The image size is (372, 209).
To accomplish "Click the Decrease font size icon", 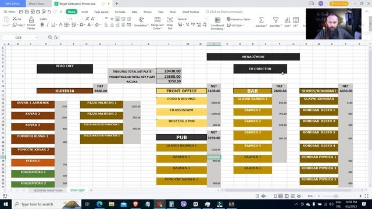I will point(93,19).
